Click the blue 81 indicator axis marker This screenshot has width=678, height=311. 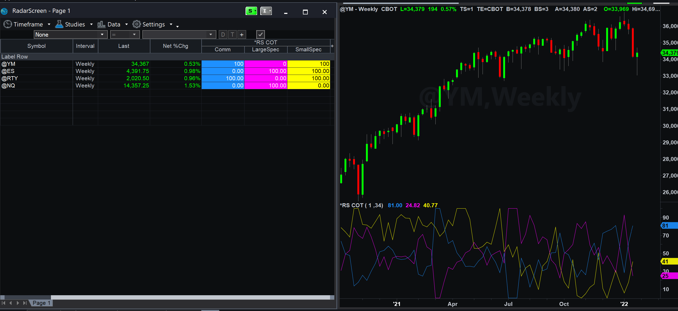point(670,226)
